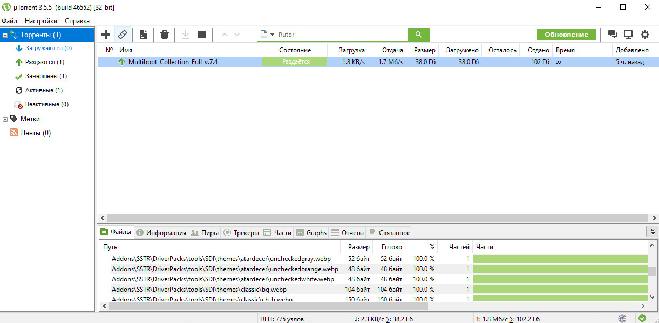The height and width of the screenshot is (323, 659).
Task: Click the Stop Torrent square icon
Action: tap(202, 35)
